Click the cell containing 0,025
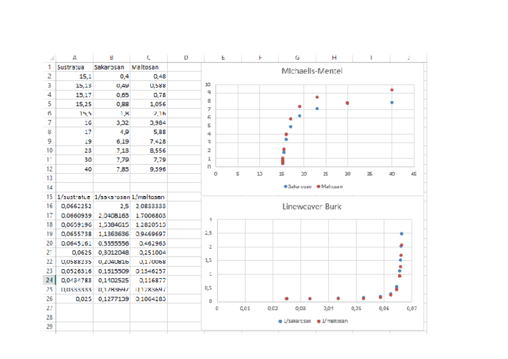Viewport: 508px width, 359px height. 74,298
